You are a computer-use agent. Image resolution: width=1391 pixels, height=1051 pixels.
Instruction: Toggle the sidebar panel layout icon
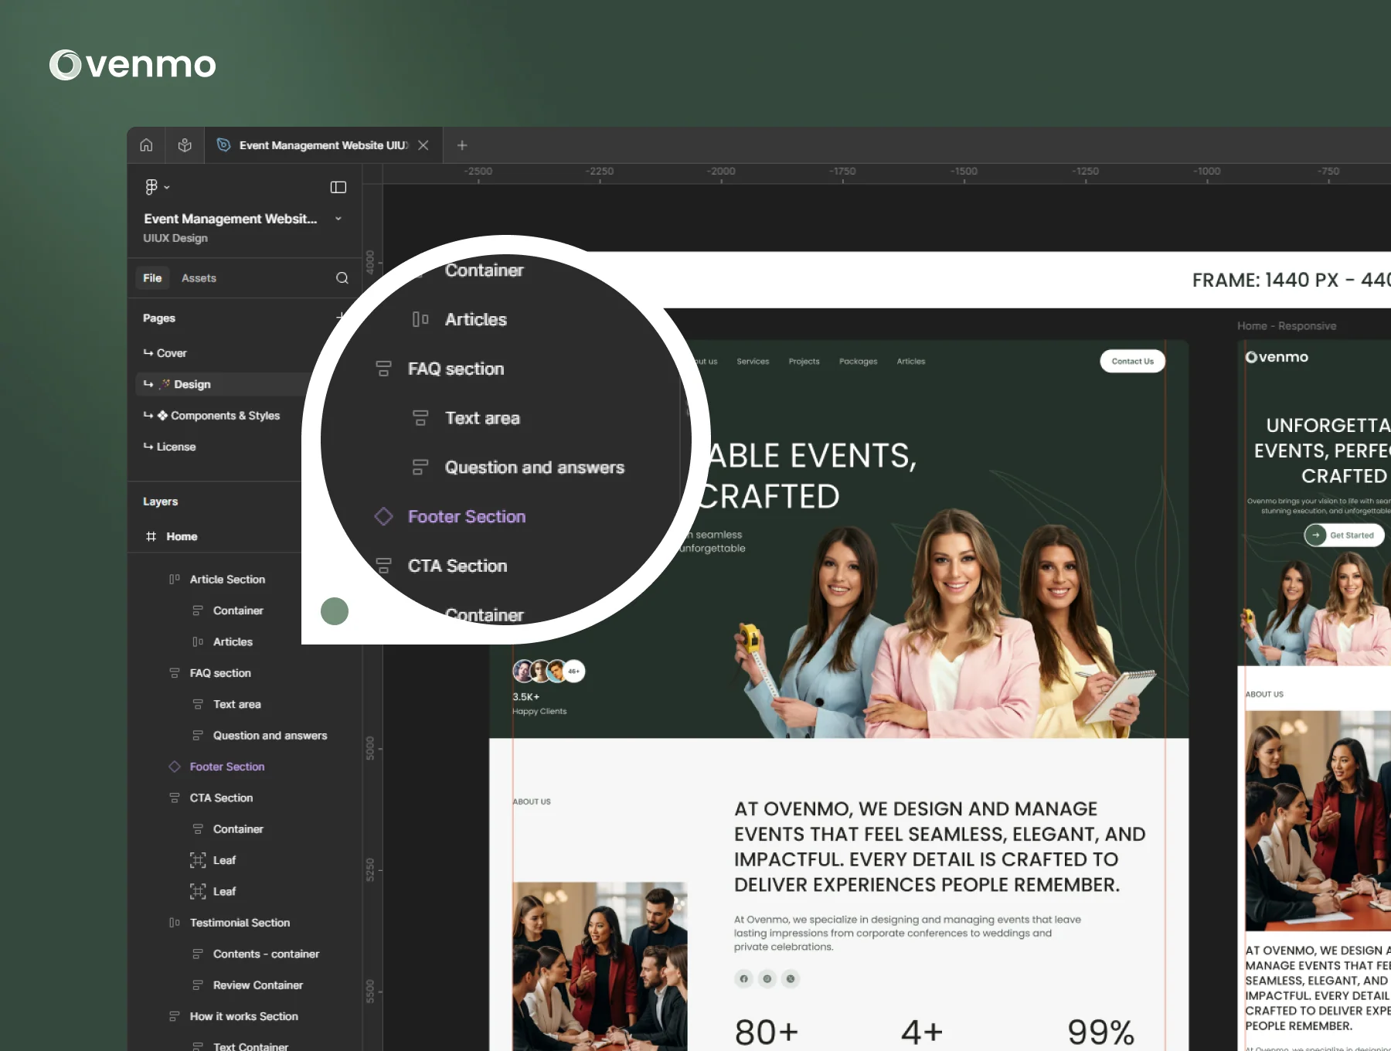click(x=338, y=187)
